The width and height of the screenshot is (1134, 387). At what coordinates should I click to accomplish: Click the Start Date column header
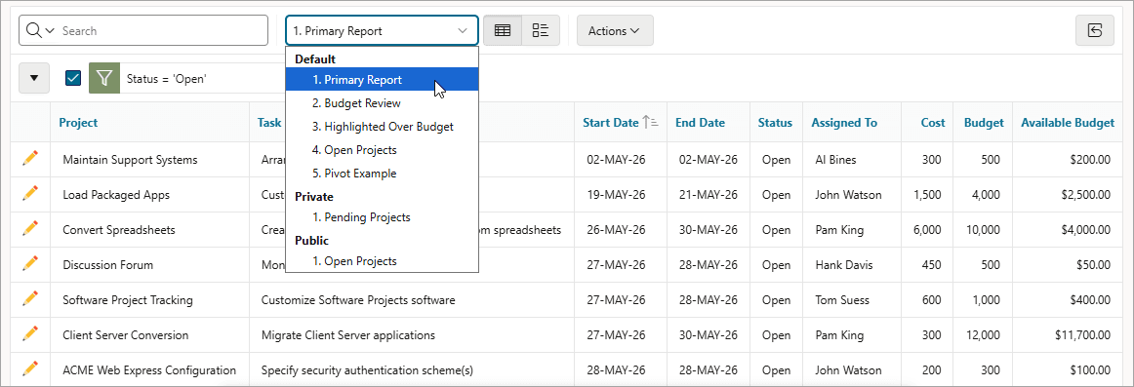[610, 123]
